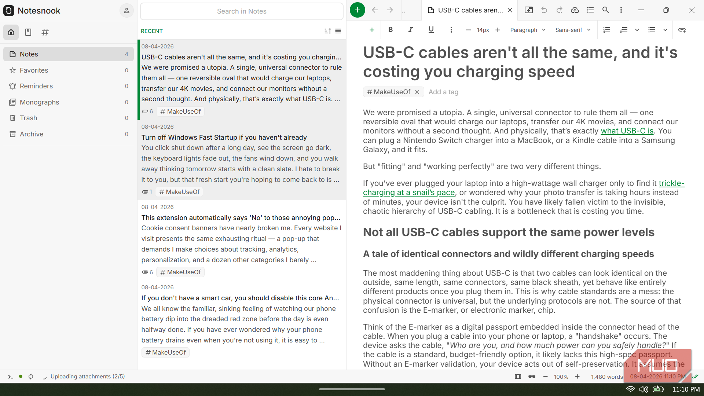Open the Notebooks sidebar icon
The width and height of the screenshot is (704, 396).
[28, 32]
